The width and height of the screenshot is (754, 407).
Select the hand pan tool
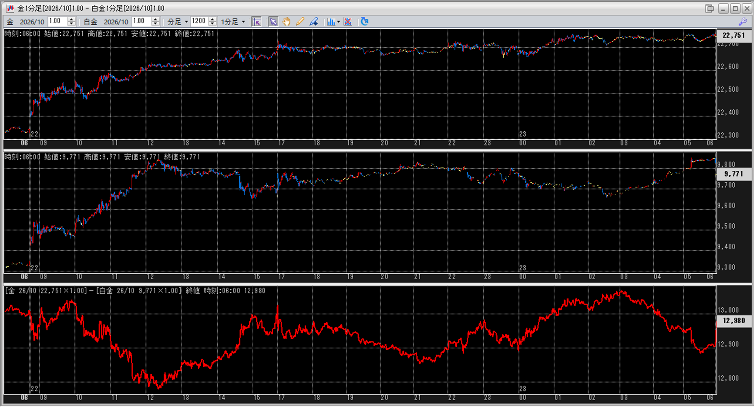coord(286,21)
